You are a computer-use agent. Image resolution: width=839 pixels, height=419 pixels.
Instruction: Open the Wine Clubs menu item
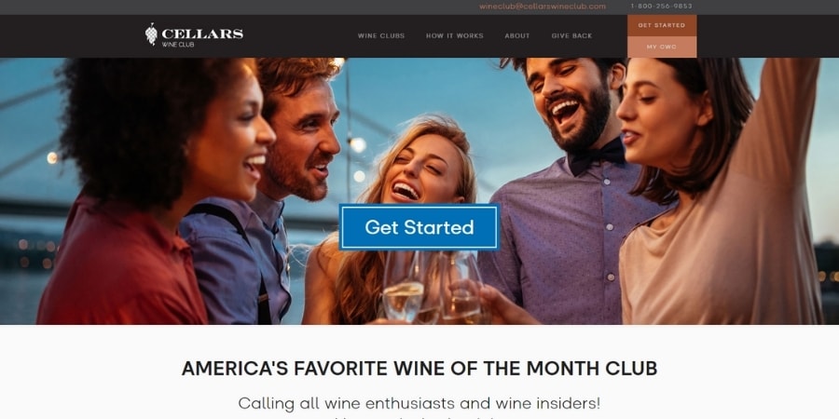[x=381, y=35]
